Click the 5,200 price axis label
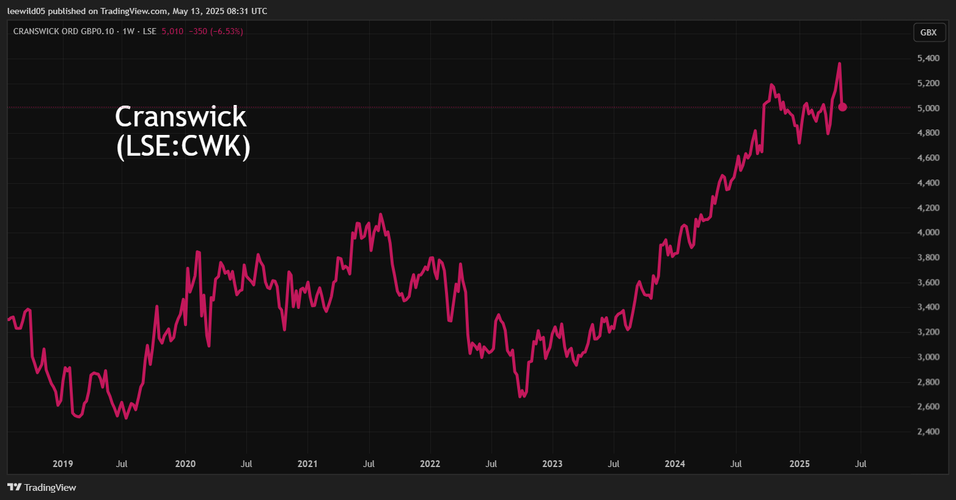The width and height of the screenshot is (956, 500). point(928,83)
